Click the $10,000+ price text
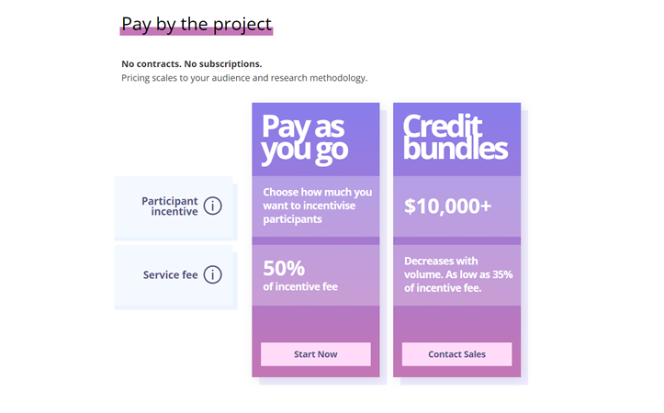 (x=447, y=206)
